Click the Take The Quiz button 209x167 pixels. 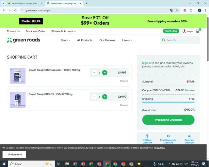(x=171, y=31)
